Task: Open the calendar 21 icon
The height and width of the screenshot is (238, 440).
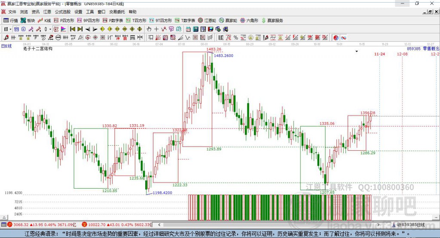Action: [188, 29]
